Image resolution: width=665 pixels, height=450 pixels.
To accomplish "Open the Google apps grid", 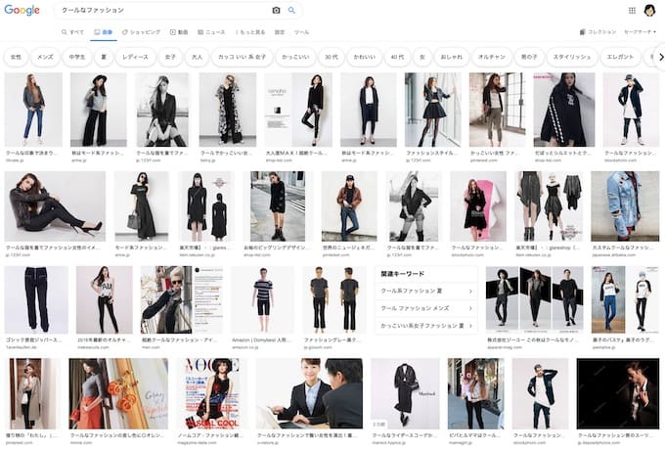I will click(x=632, y=10).
